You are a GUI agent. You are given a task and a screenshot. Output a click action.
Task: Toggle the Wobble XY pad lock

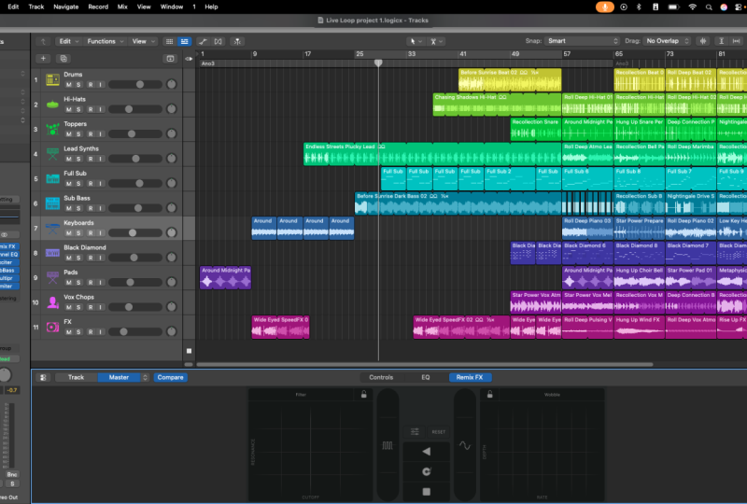point(489,395)
